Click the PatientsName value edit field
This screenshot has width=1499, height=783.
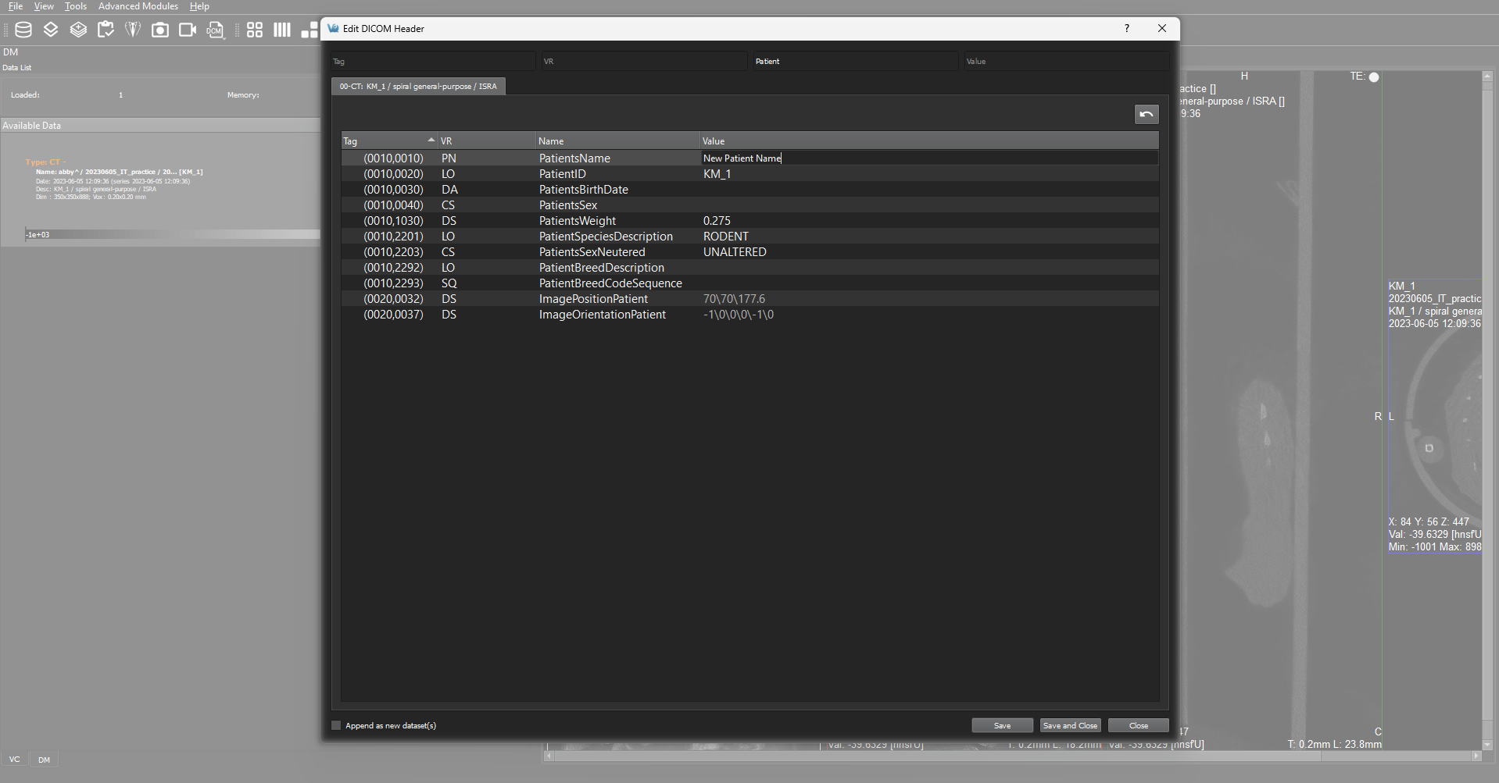[929, 158]
